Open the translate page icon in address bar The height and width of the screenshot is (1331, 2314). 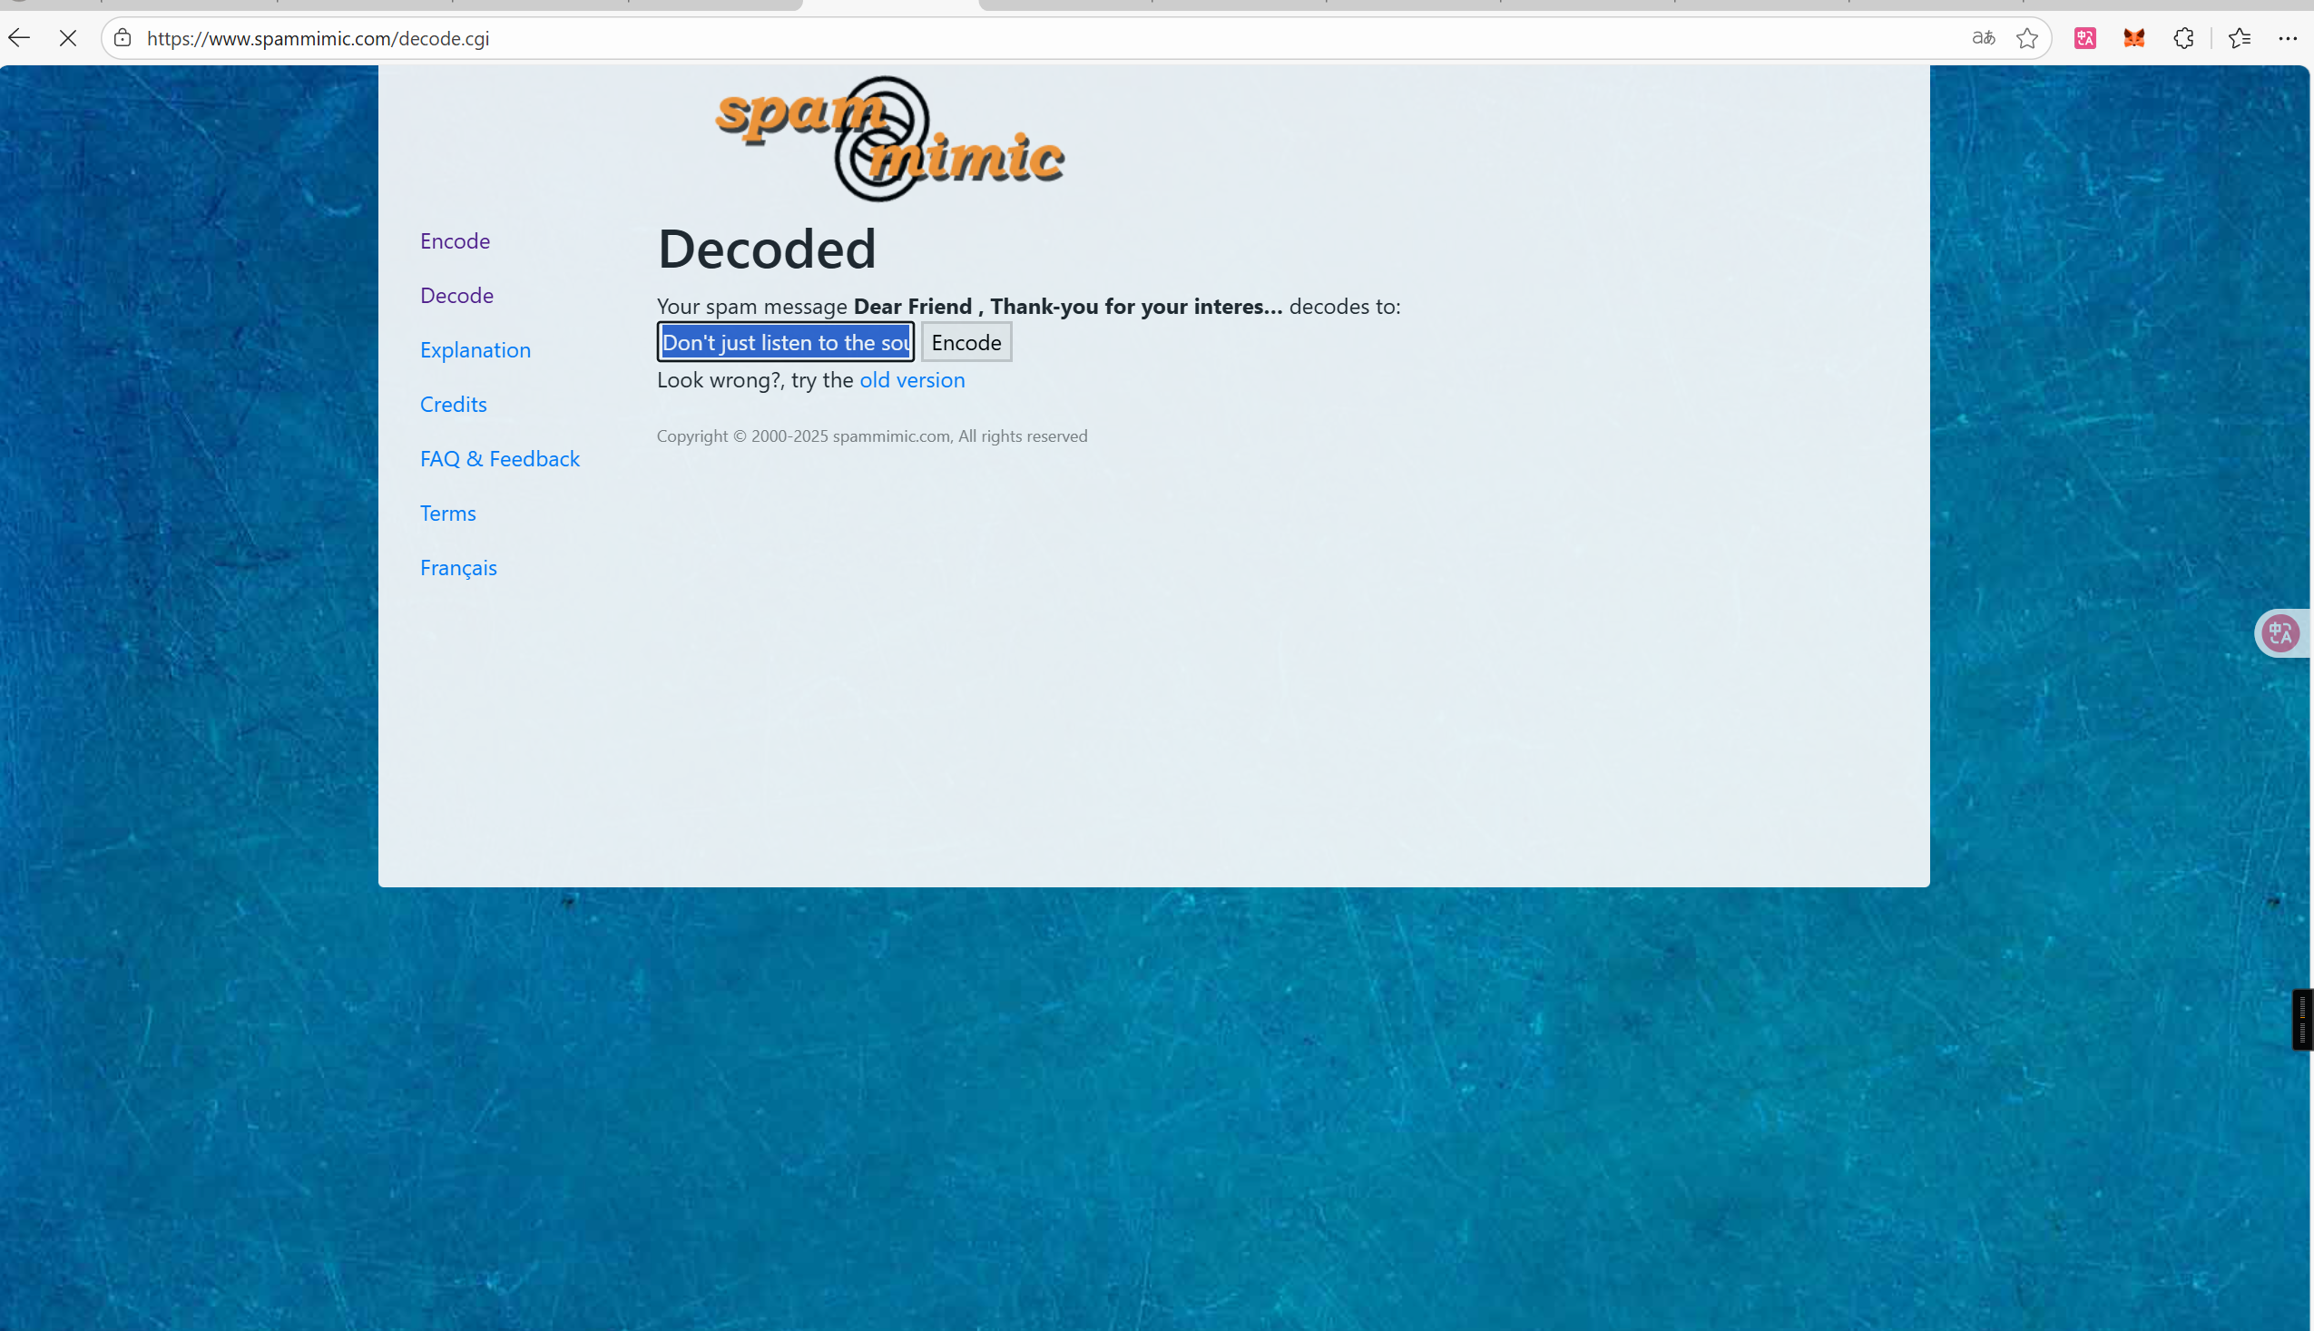tap(1983, 37)
